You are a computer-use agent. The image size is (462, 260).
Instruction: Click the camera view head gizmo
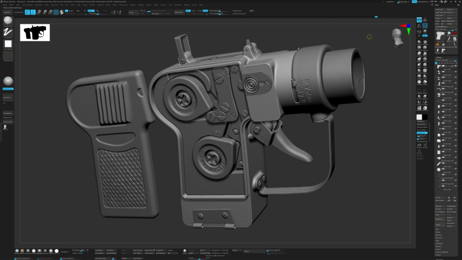click(397, 37)
